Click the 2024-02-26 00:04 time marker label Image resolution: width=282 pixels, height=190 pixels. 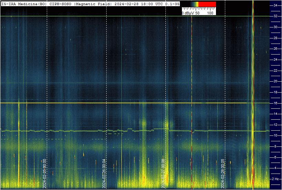104,174
